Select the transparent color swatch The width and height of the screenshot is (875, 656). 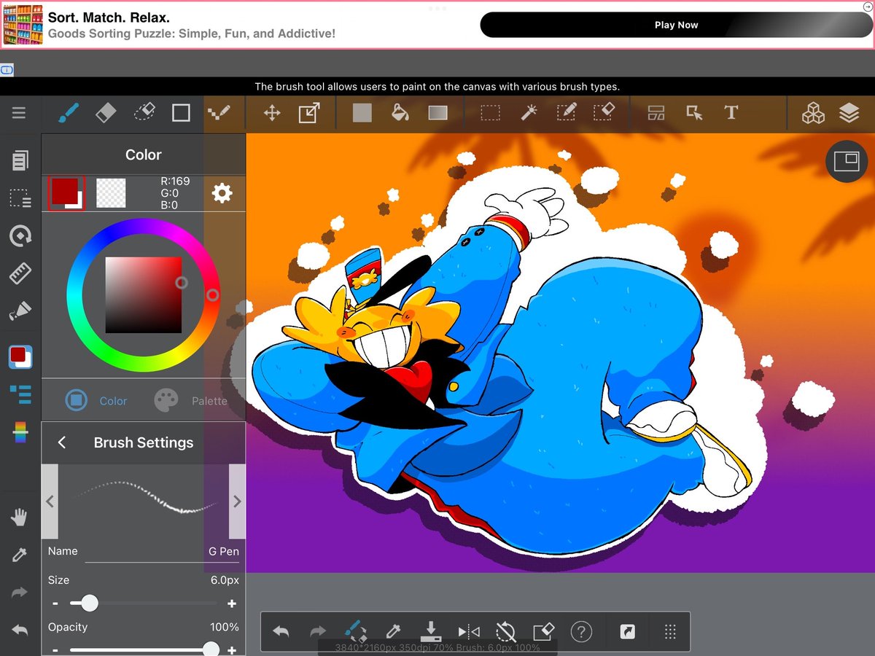coord(111,193)
